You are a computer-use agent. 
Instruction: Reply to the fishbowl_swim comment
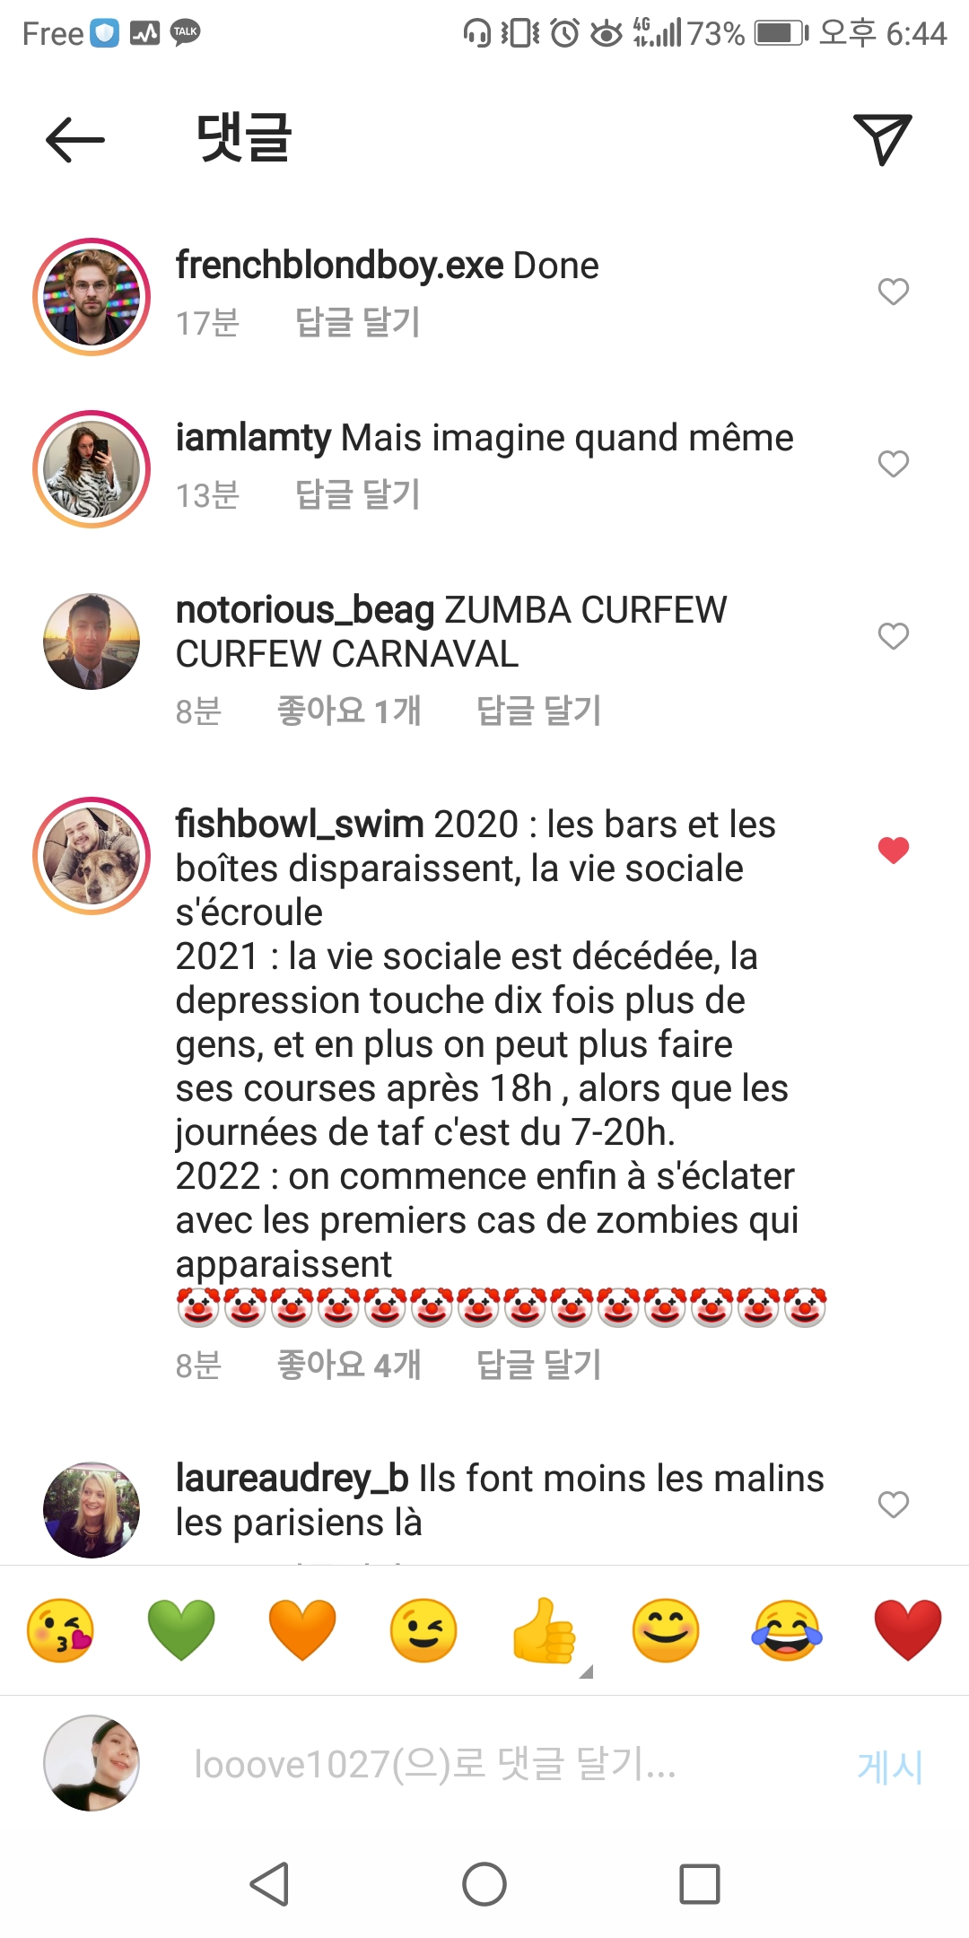tap(538, 1365)
